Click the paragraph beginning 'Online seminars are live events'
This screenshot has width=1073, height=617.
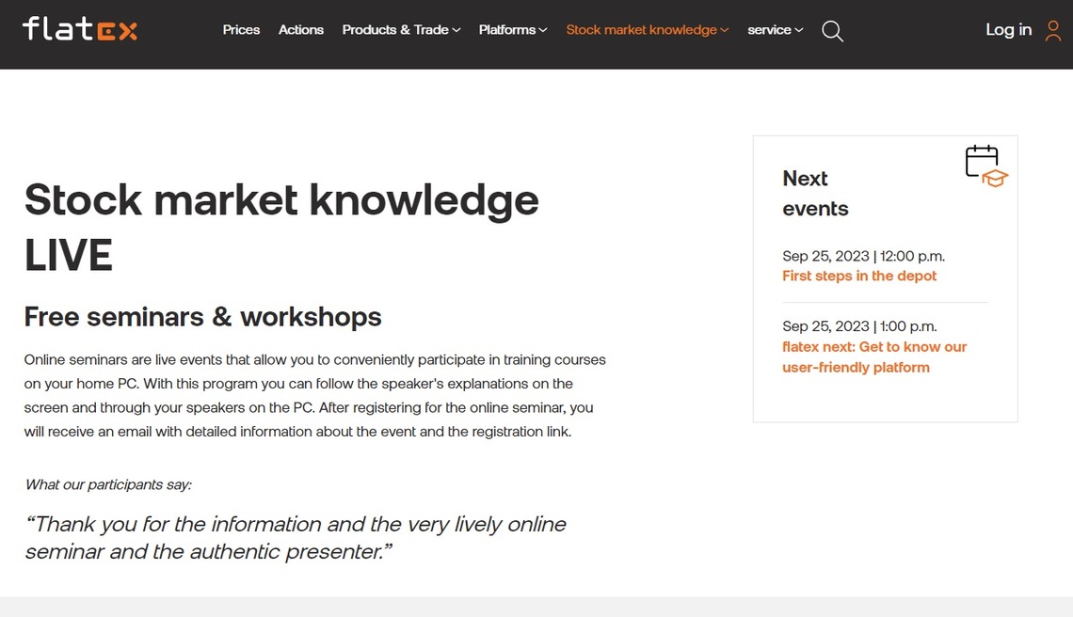pos(314,395)
